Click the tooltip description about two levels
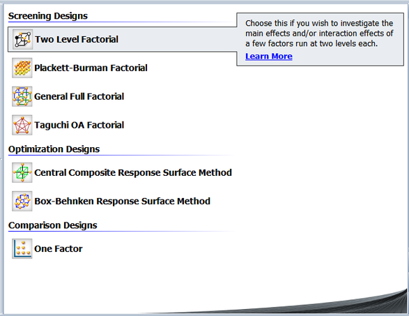Screen dimensions: 409x316 (319, 33)
